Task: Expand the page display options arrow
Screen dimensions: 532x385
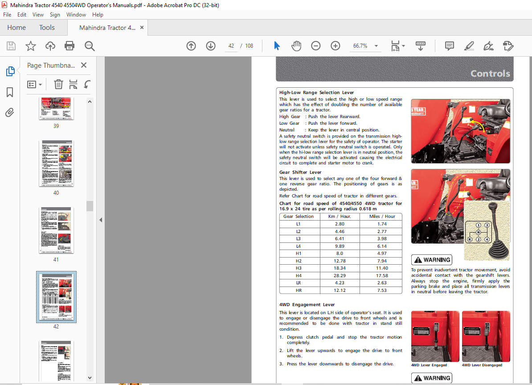Action: pyautogui.click(x=403, y=45)
